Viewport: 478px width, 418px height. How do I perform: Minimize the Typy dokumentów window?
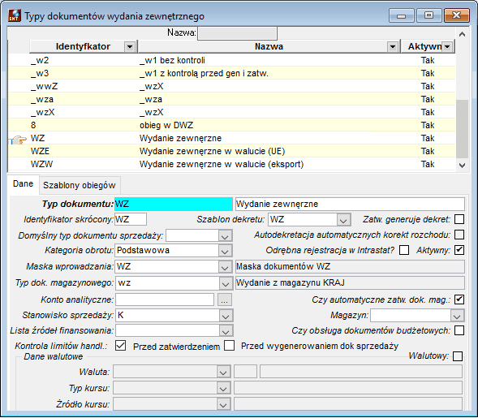tap(402, 16)
